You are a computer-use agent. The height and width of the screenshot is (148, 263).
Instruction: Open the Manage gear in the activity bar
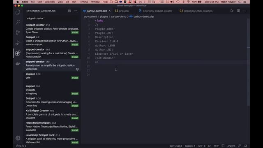coord(18,138)
